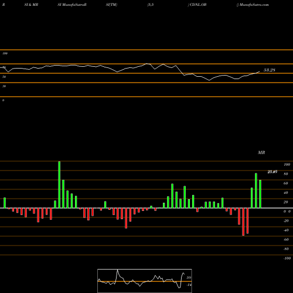Click the deepest red bar near right

click(x=243, y=222)
